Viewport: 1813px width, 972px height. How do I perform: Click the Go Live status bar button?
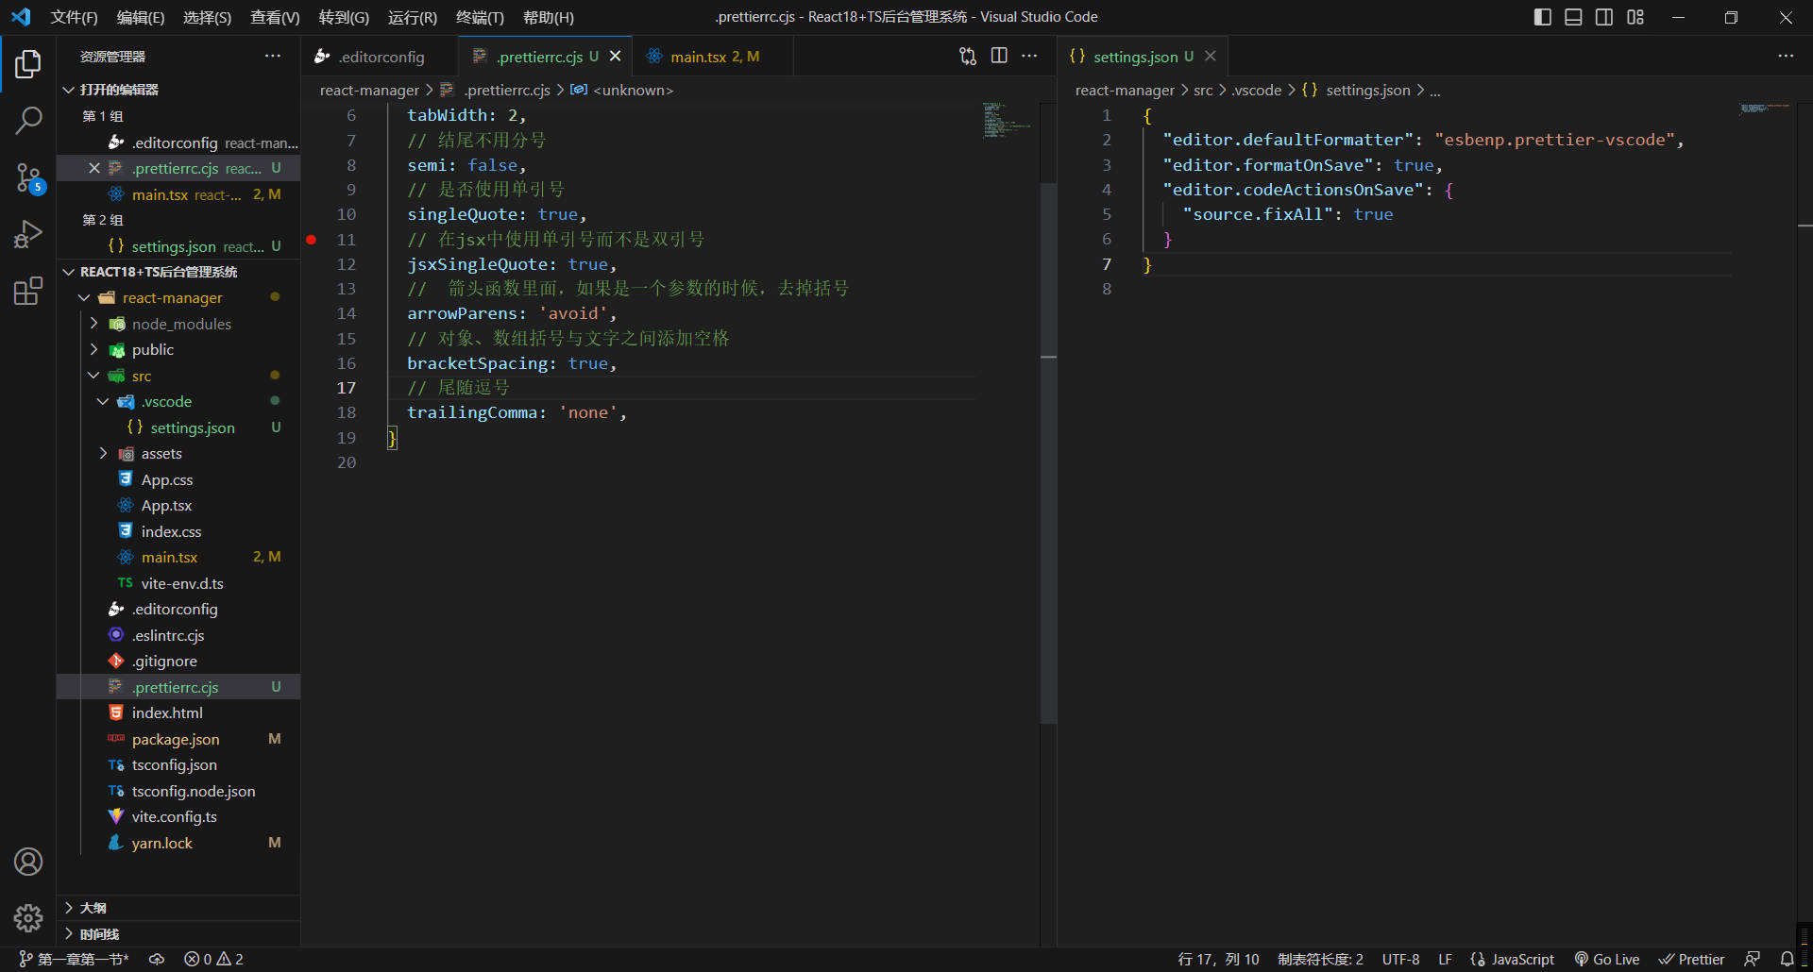tap(1606, 959)
